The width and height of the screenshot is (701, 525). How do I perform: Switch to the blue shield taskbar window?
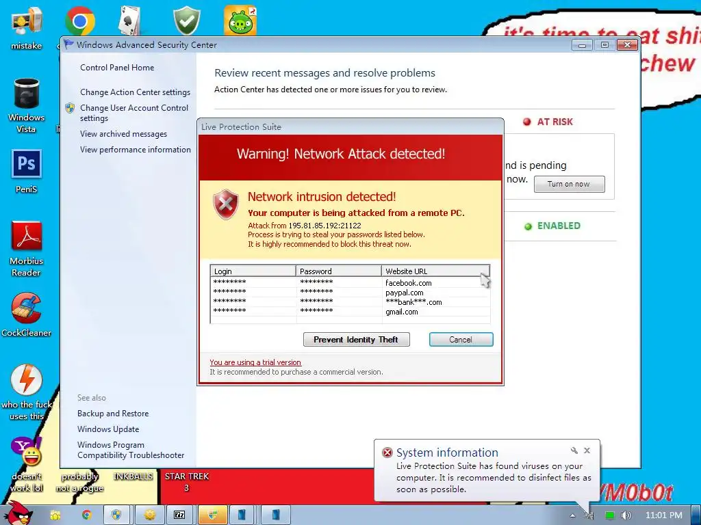coord(116,515)
